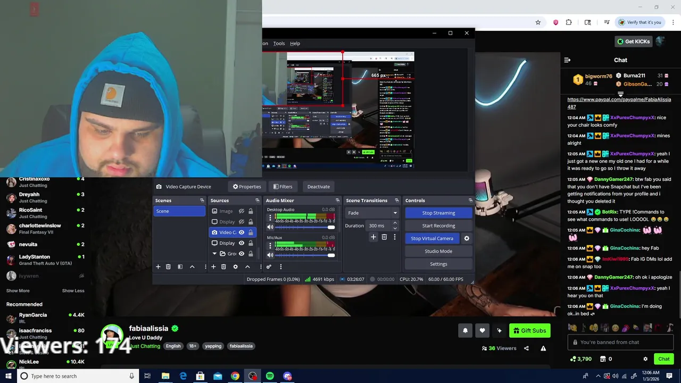
Task: Deactivate the Video Capture Device
Action: pyautogui.click(x=319, y=187)
